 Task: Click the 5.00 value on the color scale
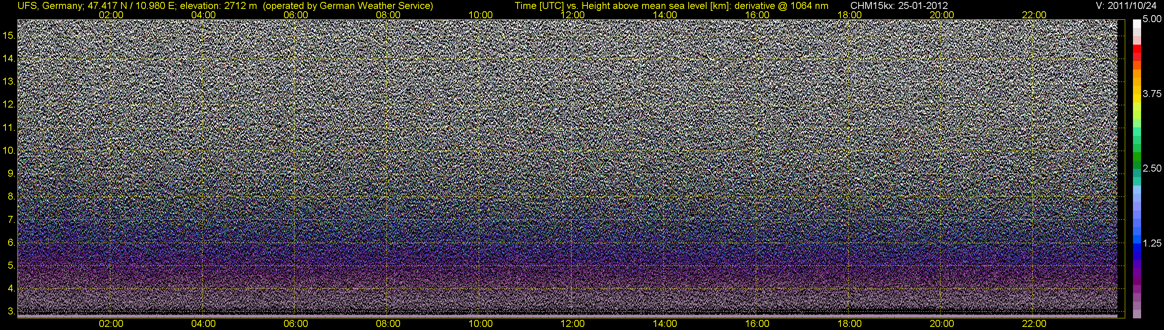(x=1152, y=19)
